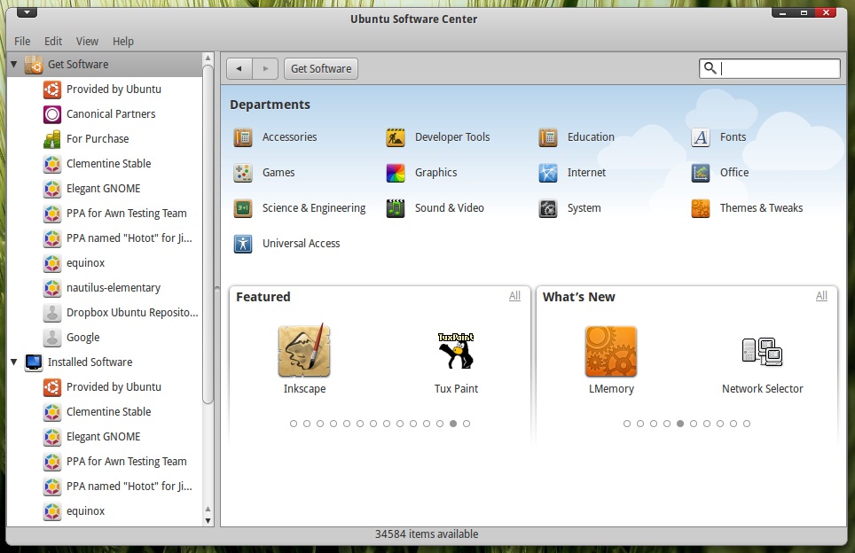Select the first What's New page dot

[627, 424]
